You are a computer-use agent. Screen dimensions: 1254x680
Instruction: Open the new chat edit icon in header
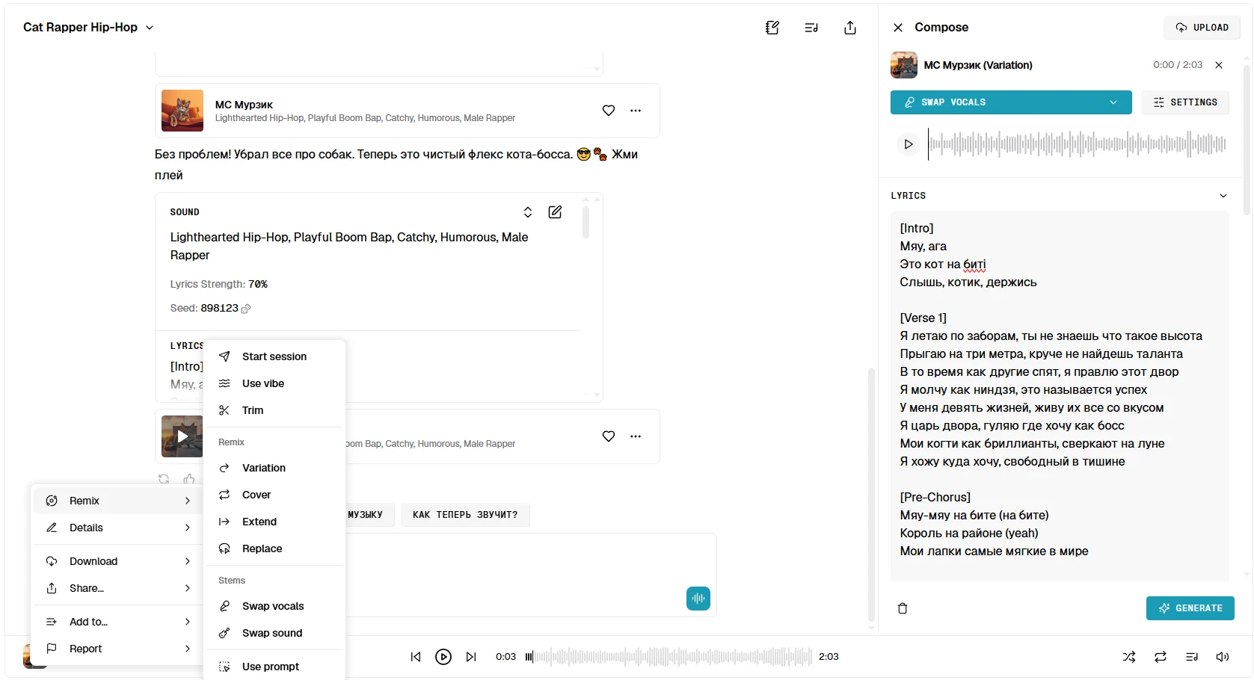[x=772, y=28]
